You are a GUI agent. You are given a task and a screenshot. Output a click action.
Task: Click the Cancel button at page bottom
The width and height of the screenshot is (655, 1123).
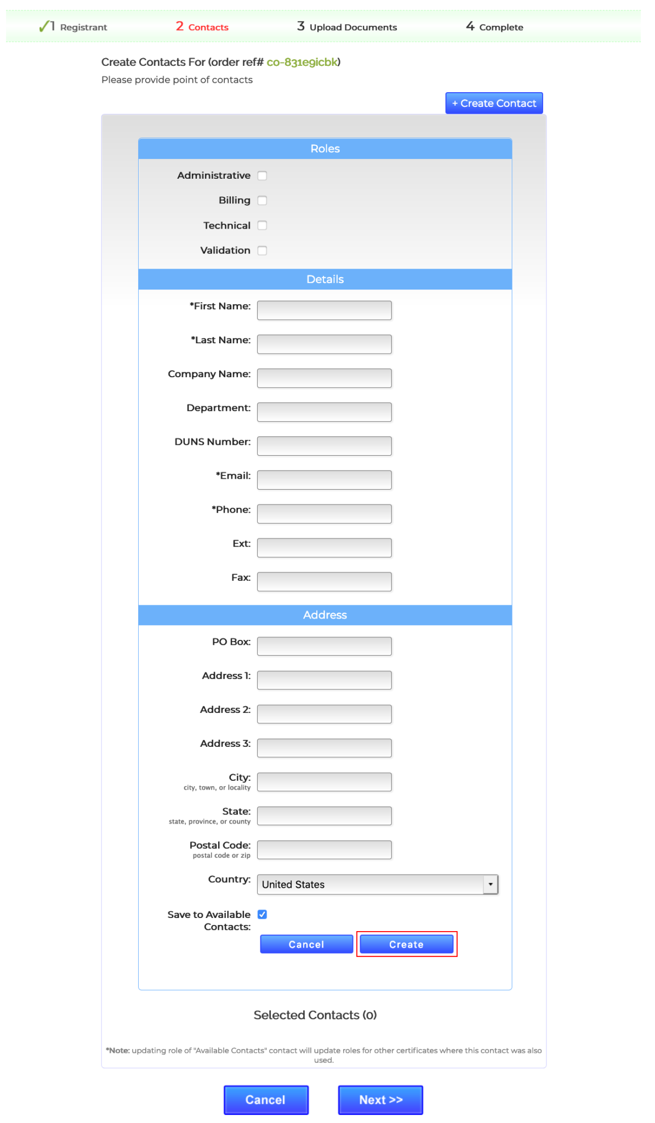tap(266, 1100)
